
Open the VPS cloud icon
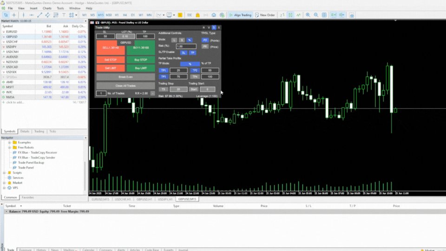[214, 15]
